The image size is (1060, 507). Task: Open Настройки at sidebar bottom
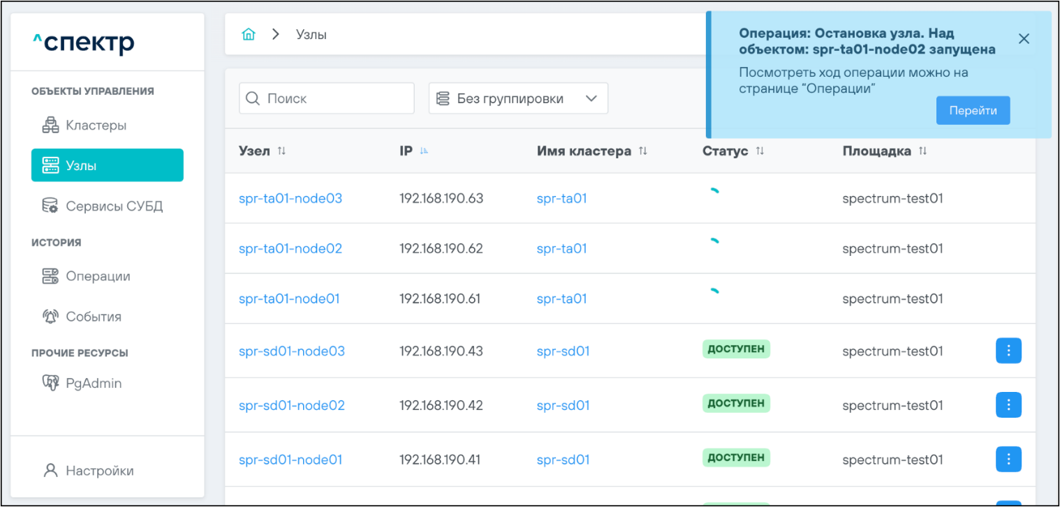pyautogui.click(x=99, y=471)
